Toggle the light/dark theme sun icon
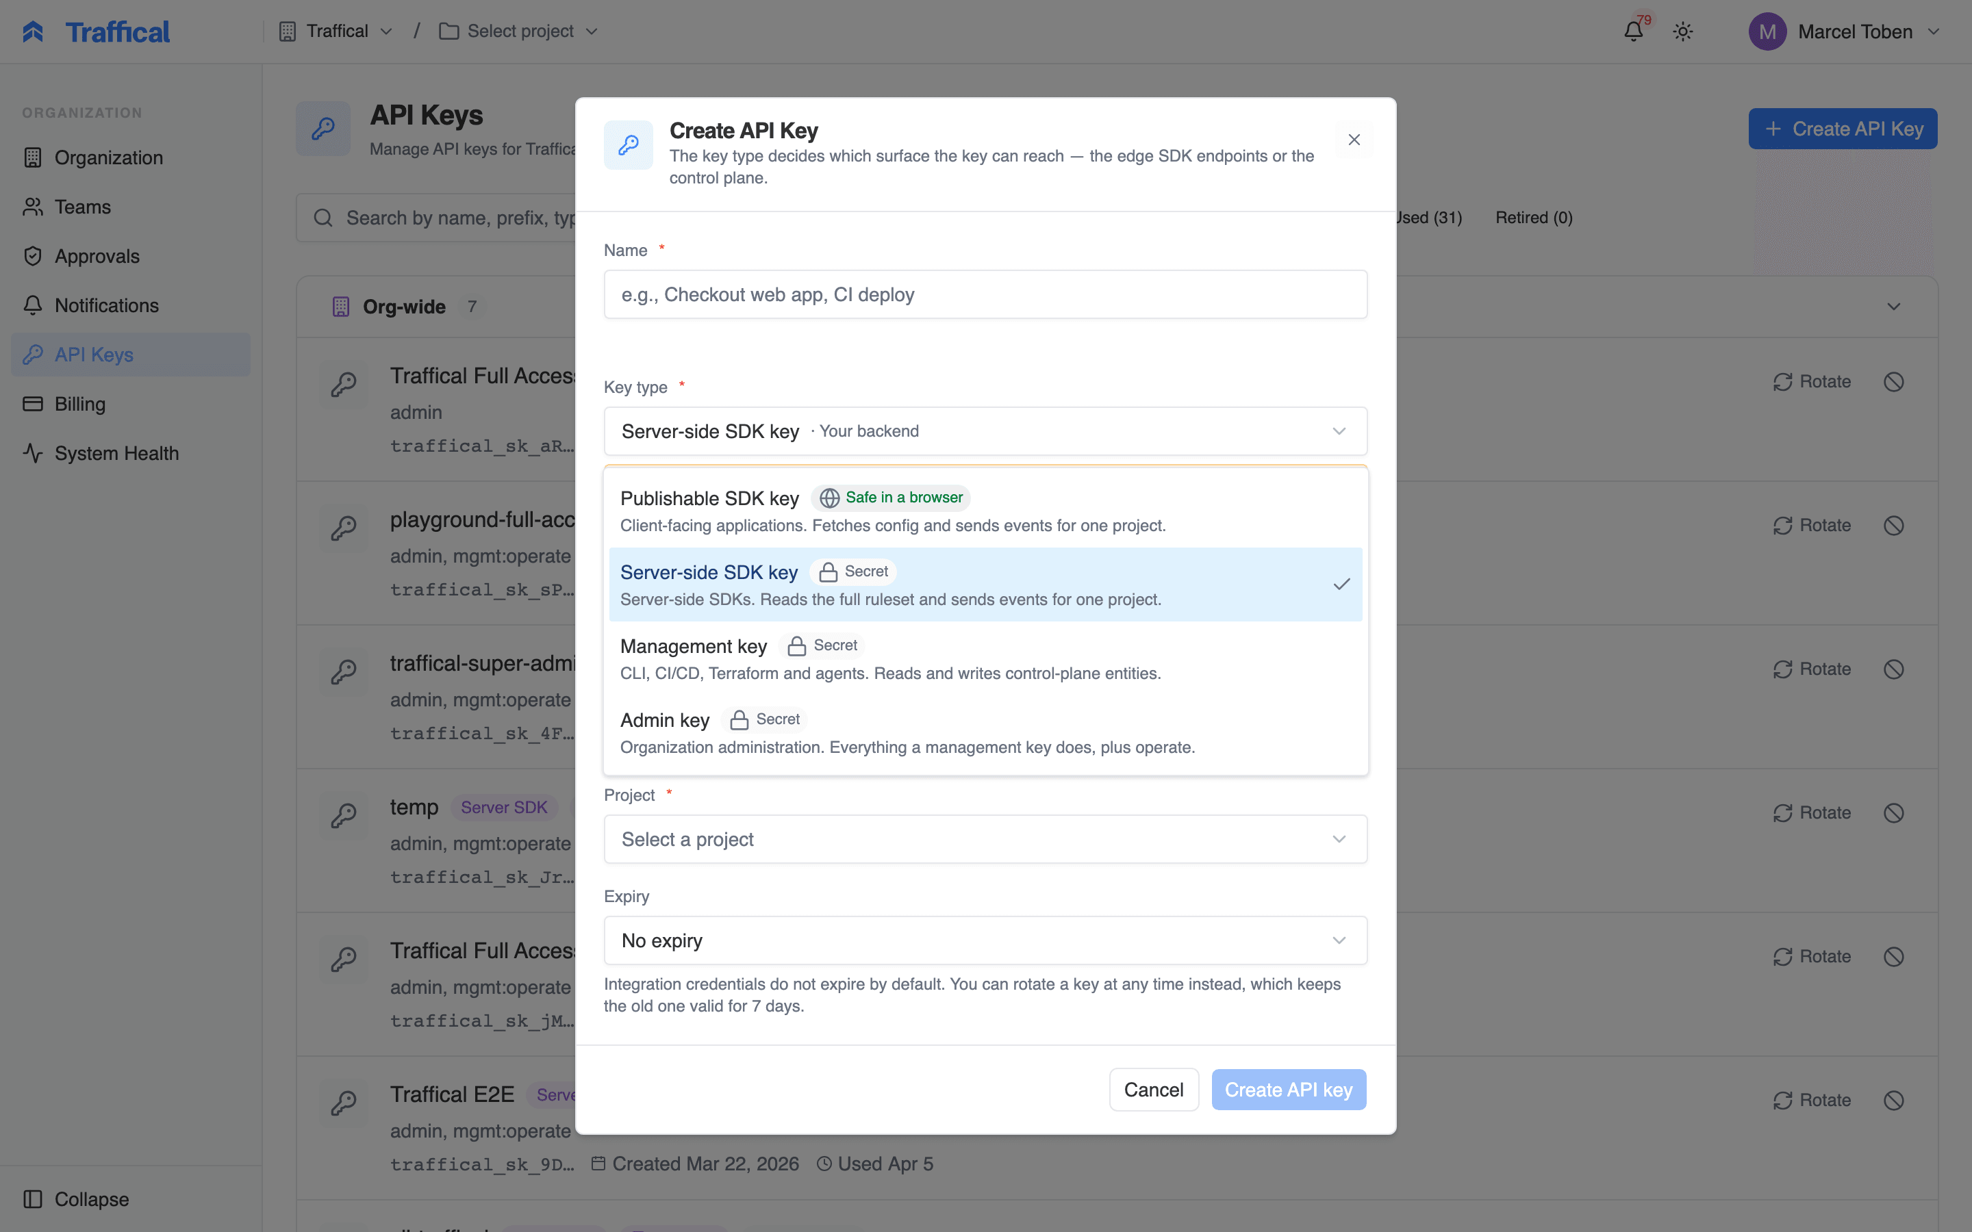Image resolution: width=1972 pixels, height=1232 pixels. point(1683,31)
